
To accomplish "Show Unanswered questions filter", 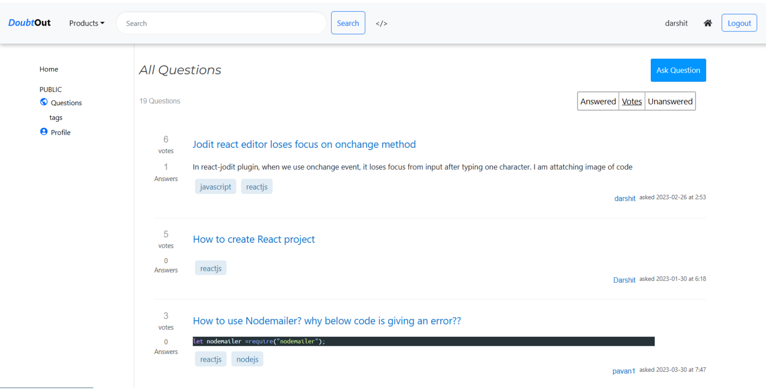I will pos(670,101).
